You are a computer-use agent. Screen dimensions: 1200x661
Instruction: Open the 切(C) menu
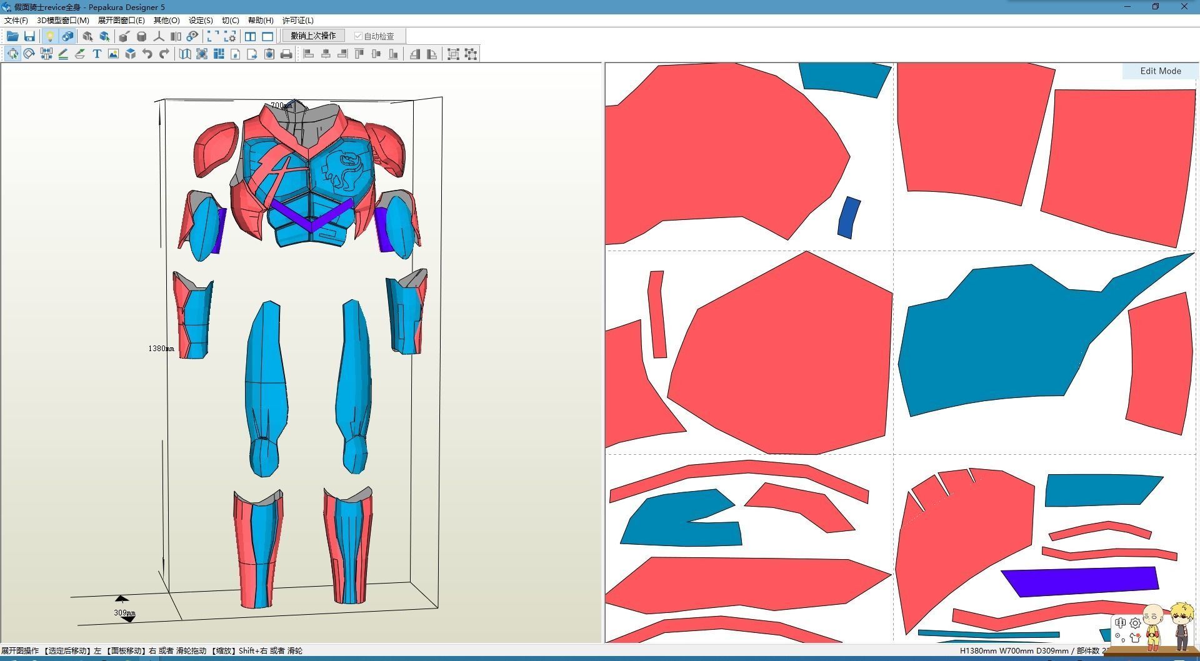click(231, 20)
